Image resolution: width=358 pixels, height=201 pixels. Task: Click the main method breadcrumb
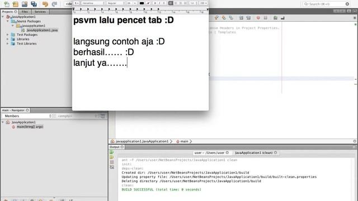(184, 141)
